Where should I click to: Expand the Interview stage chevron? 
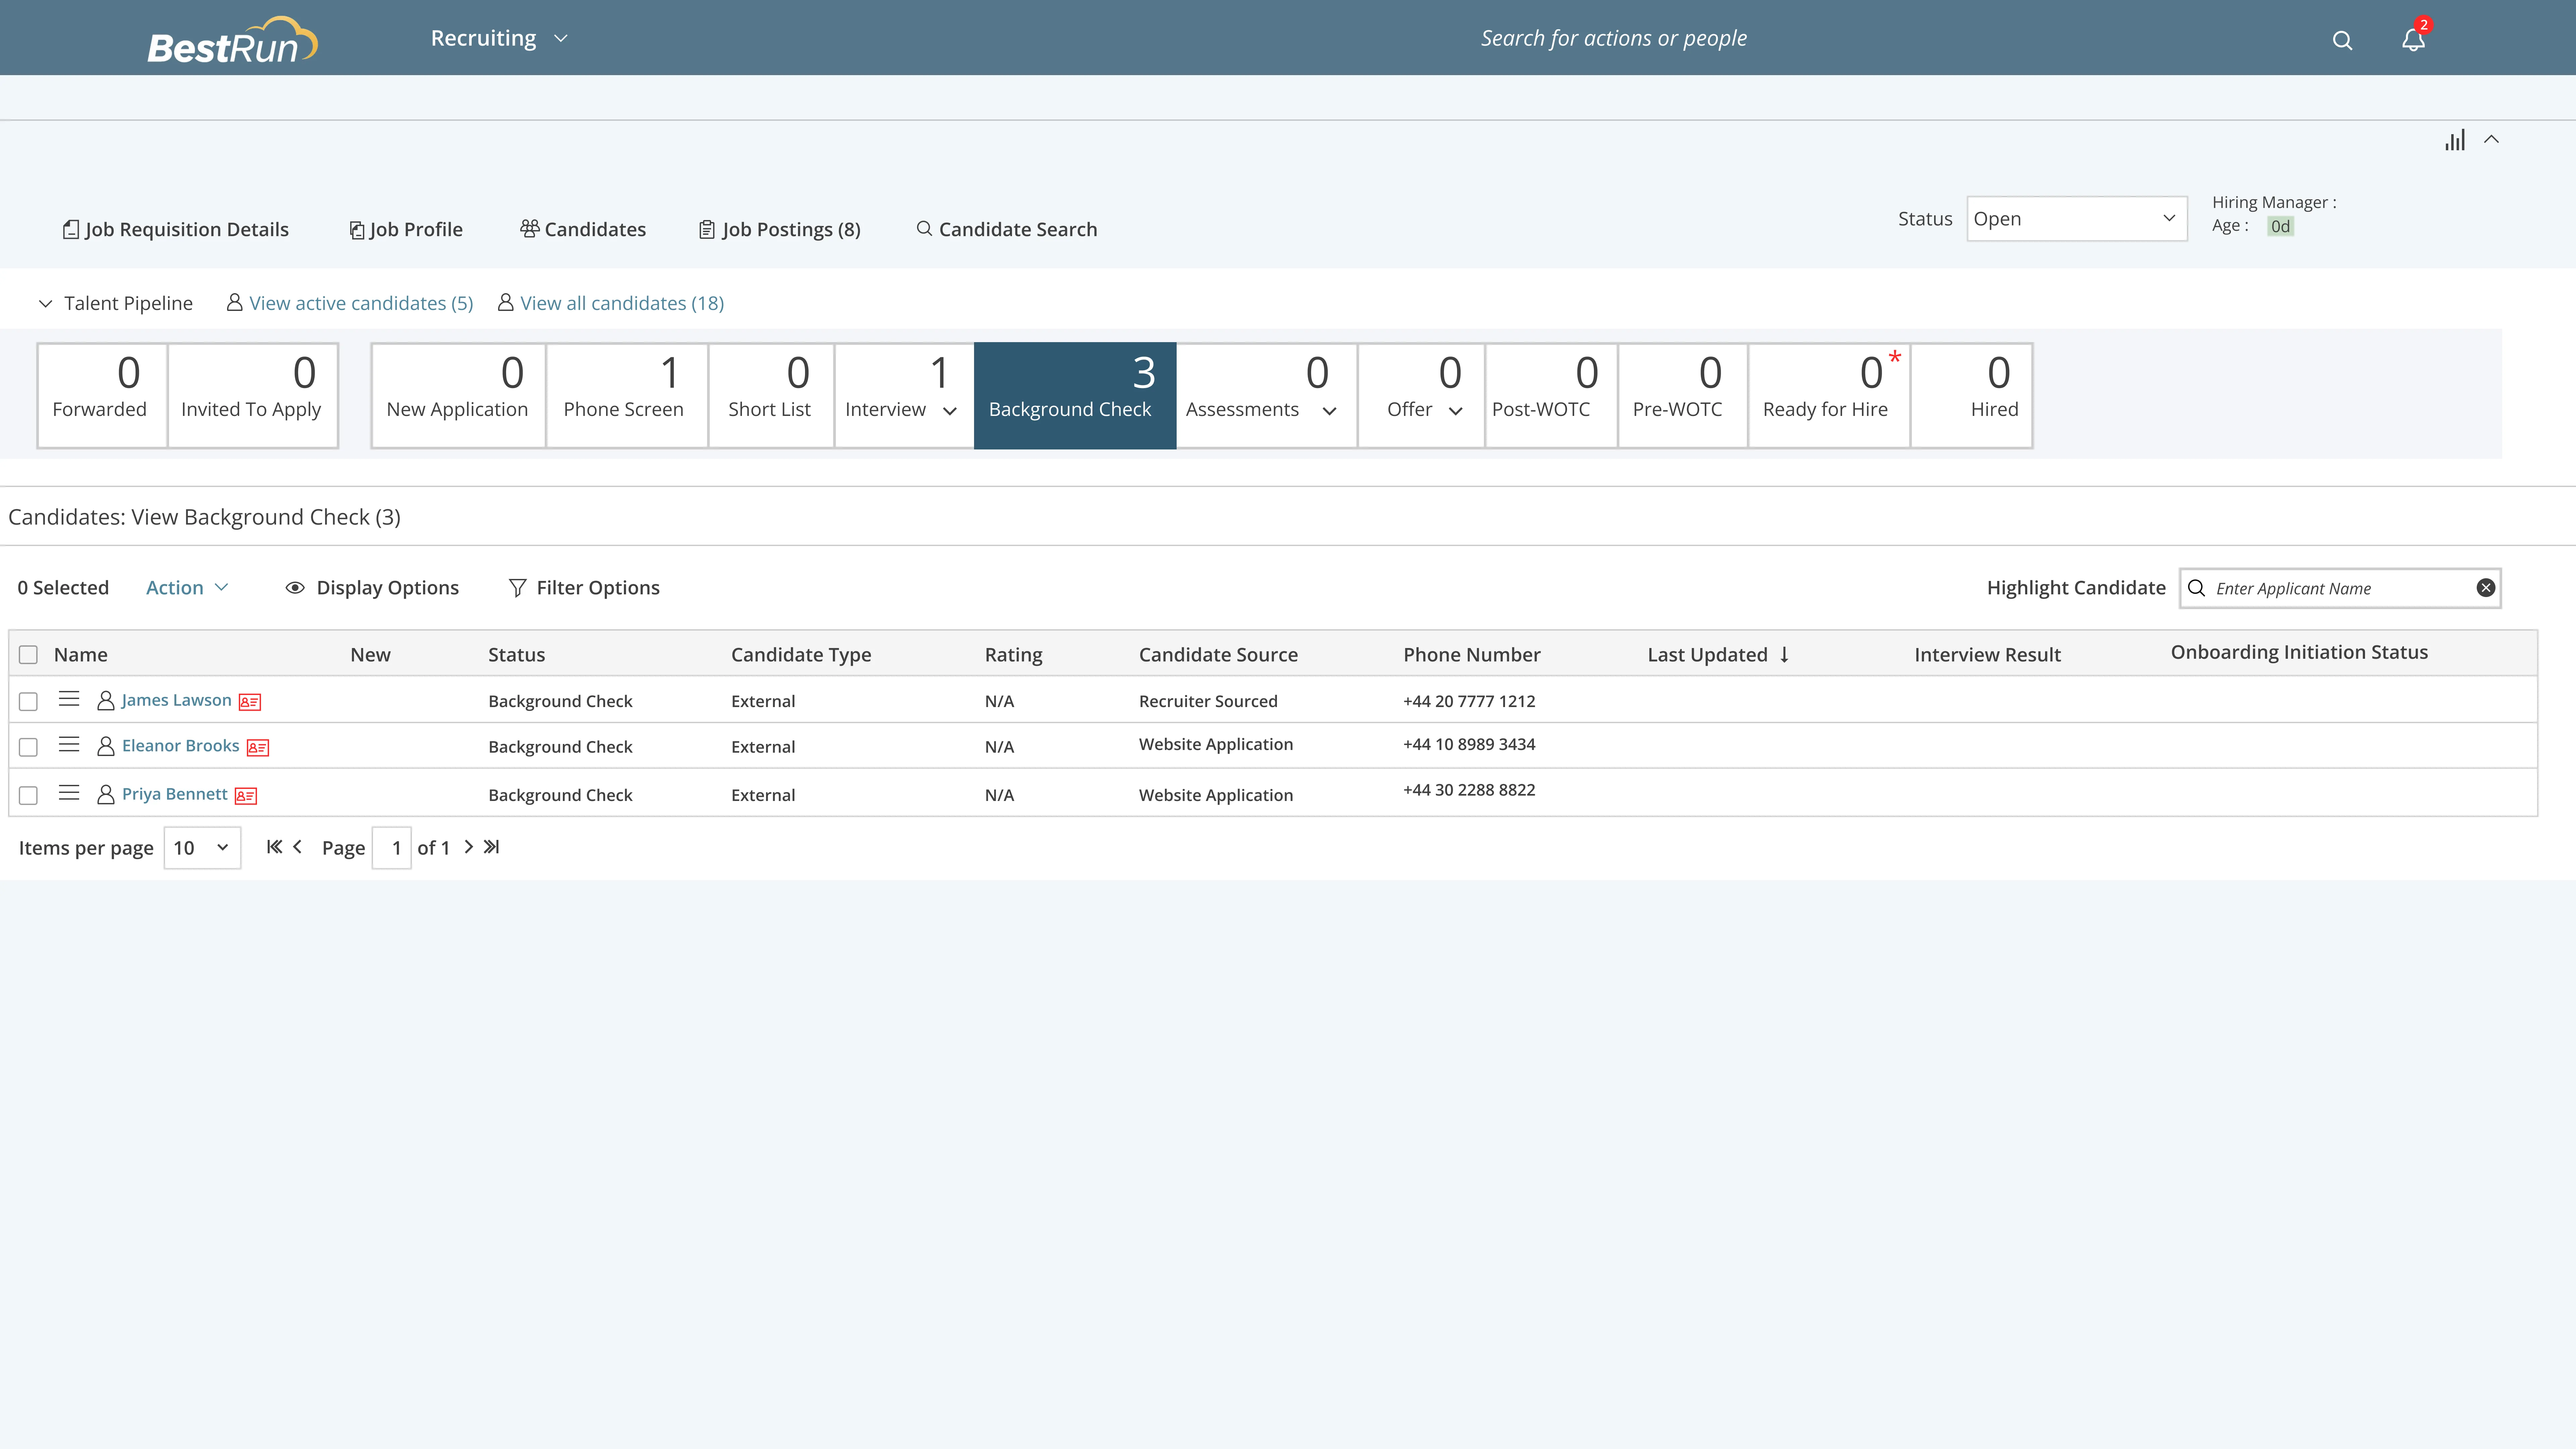(x=950, y=411)
